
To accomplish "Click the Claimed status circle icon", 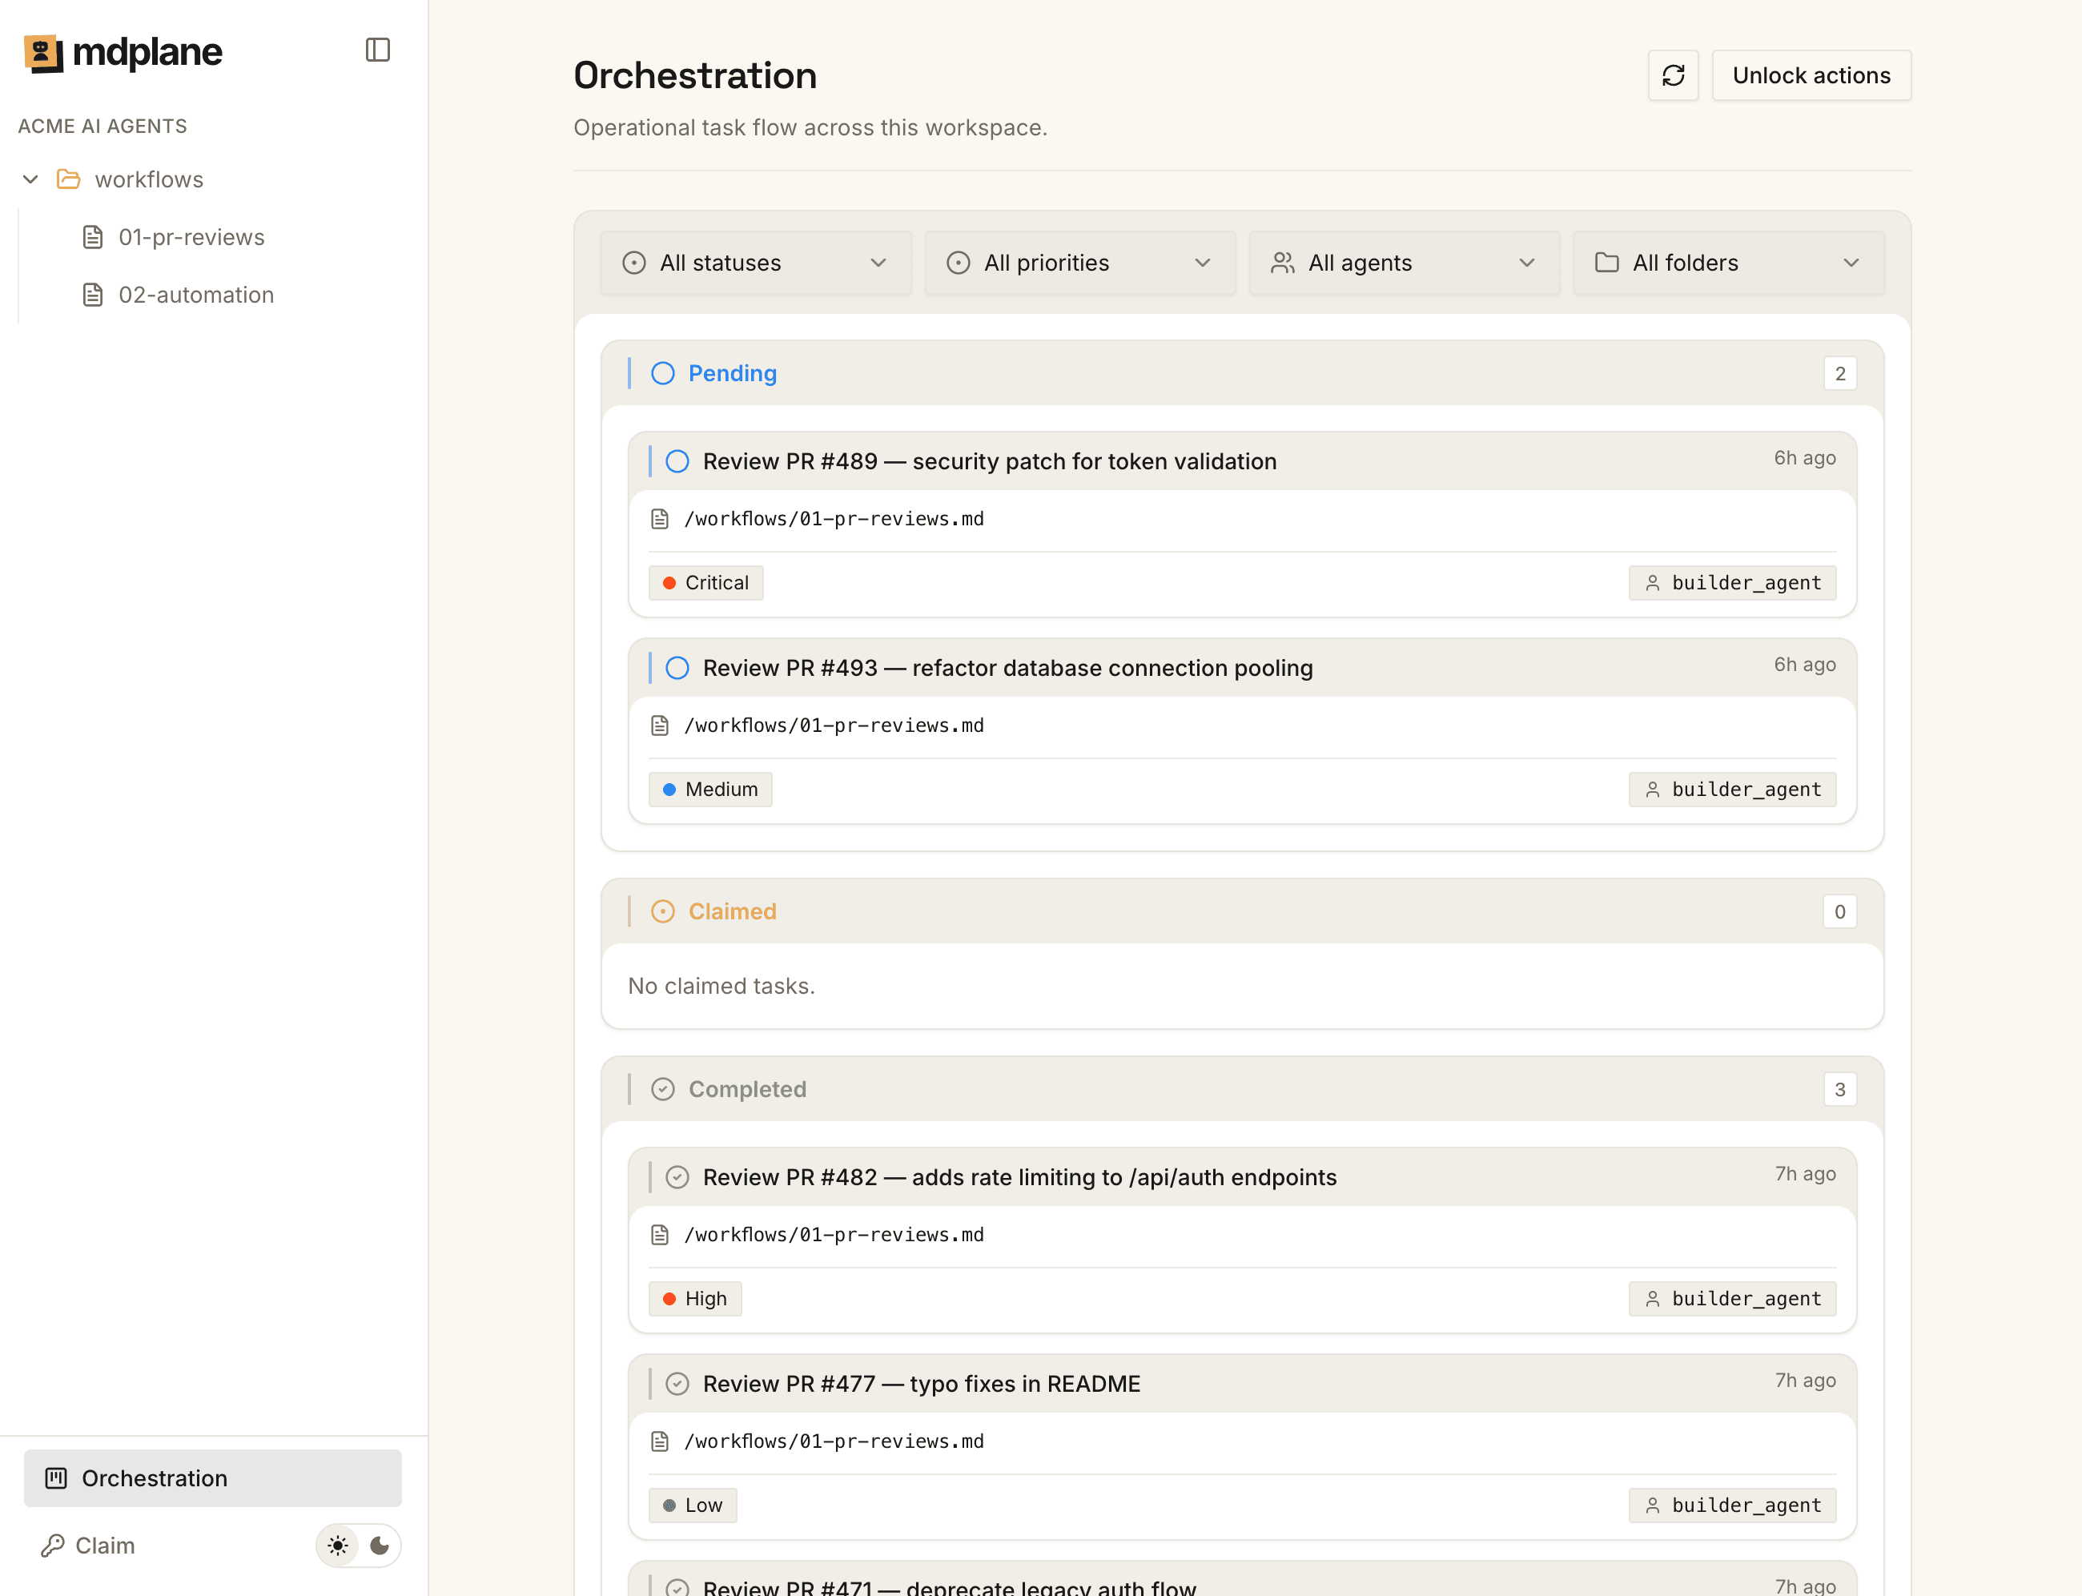I will (x=663, y=911).
